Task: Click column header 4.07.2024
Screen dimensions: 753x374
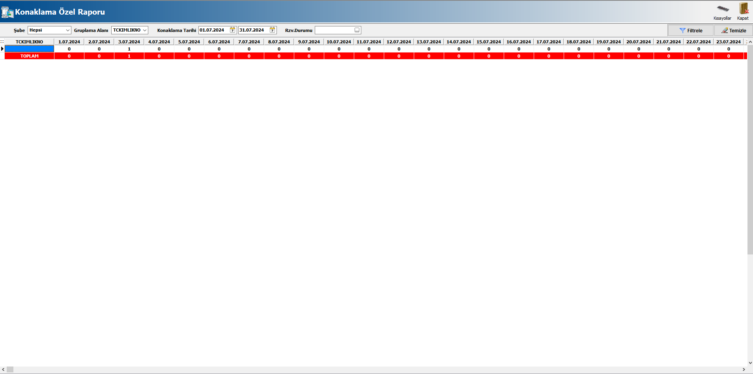Action: (159, 41)
